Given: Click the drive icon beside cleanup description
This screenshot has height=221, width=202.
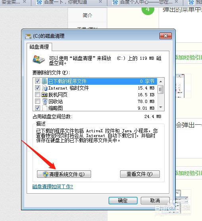Looking at the screenshot, I should point(39,60).
